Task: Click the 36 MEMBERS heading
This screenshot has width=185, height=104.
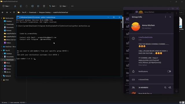Action: point(143,88)
